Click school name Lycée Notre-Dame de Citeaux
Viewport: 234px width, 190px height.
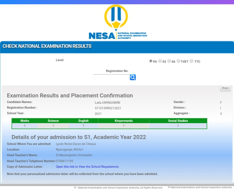pos(76,144)
